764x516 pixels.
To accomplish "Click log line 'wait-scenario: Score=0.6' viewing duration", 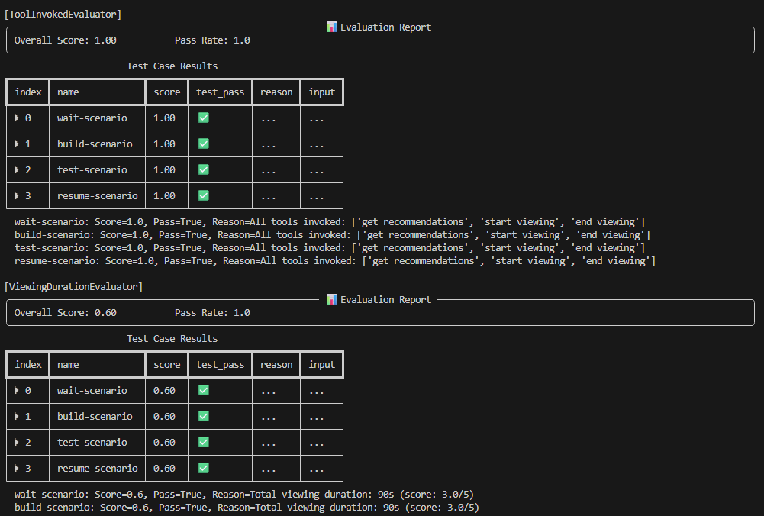I will click(244, 494).
